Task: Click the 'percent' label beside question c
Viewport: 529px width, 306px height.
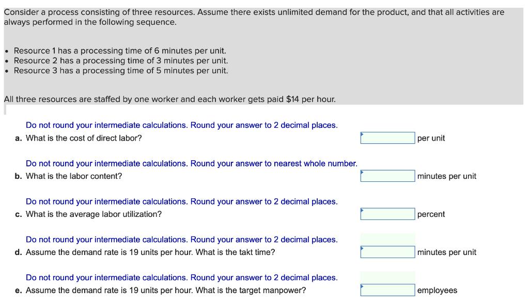Action: point(431,214)
